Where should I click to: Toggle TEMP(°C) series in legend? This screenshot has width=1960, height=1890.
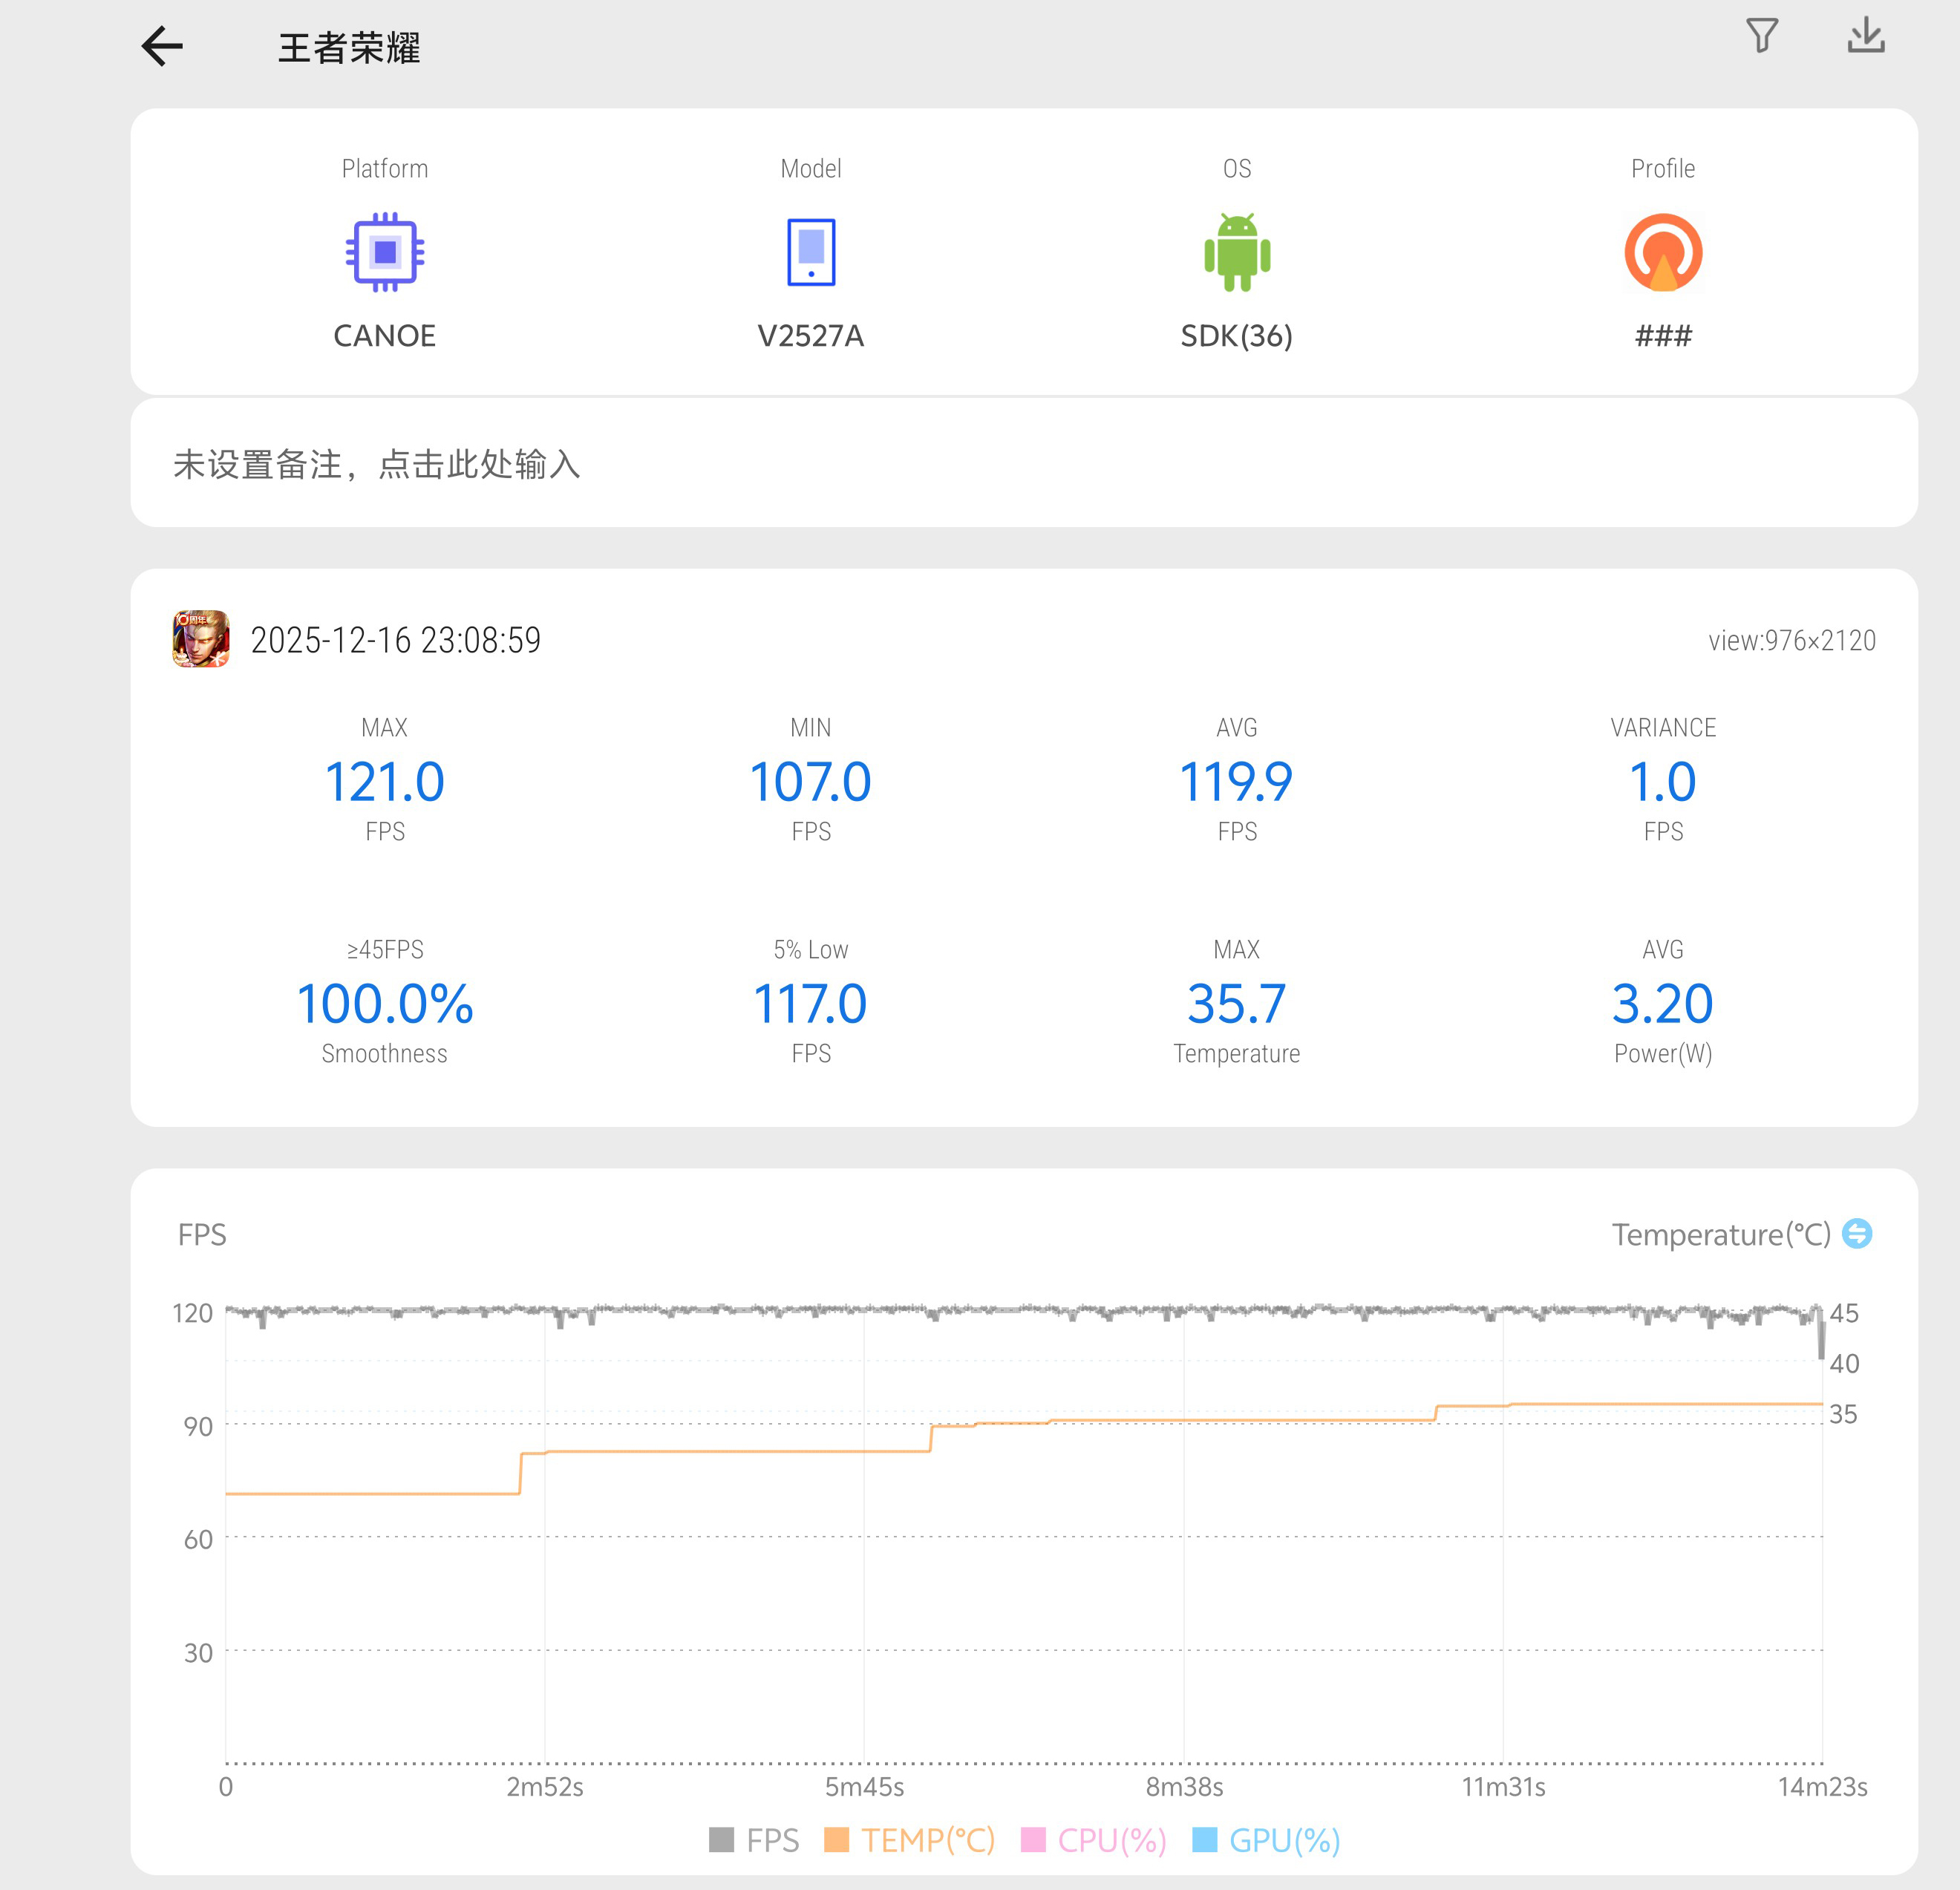coord(927,1840)
